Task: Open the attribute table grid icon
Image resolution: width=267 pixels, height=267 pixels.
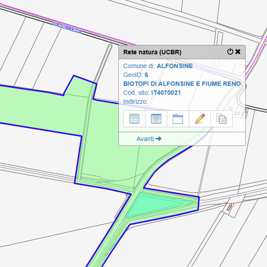Action: click(x=134, y=119)
